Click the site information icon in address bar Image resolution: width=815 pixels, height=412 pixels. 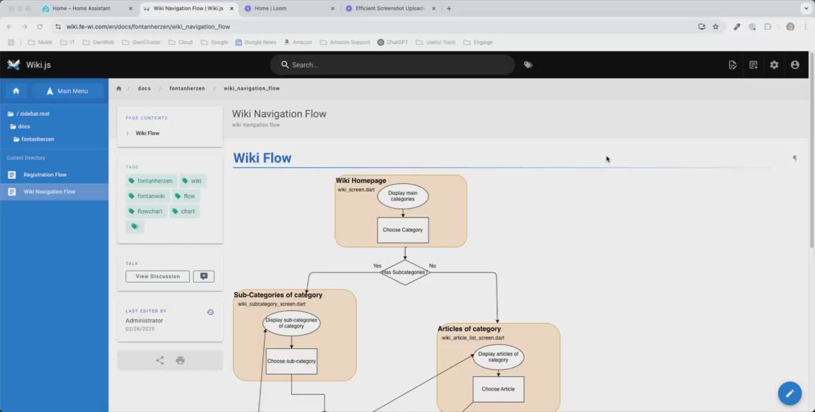tap(58, 27)
